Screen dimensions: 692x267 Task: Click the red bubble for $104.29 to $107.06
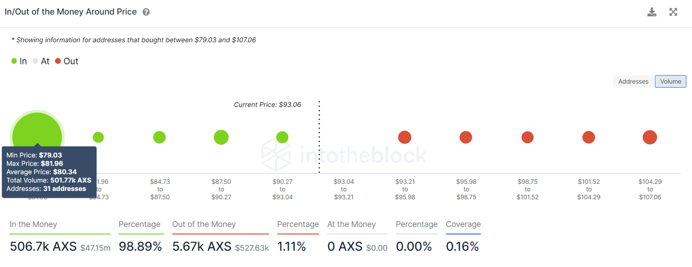click(650, 137)
